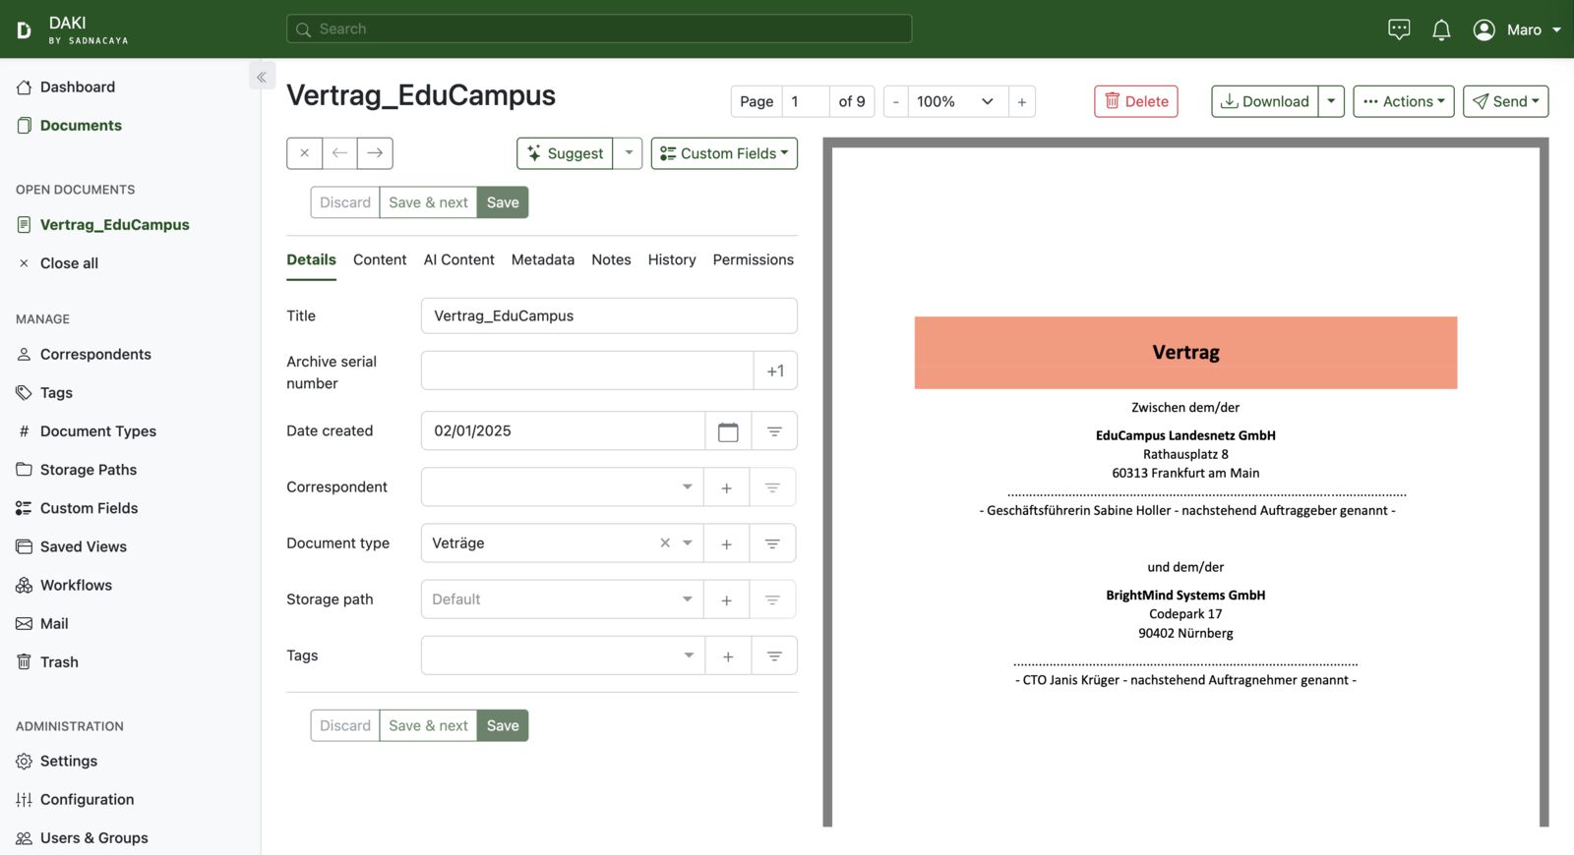Open Workflows in the sidebar
Screen dimensions: 1574x855
[76, 585]
